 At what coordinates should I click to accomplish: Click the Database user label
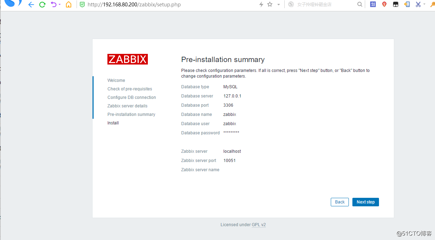[x=195, y=124]
